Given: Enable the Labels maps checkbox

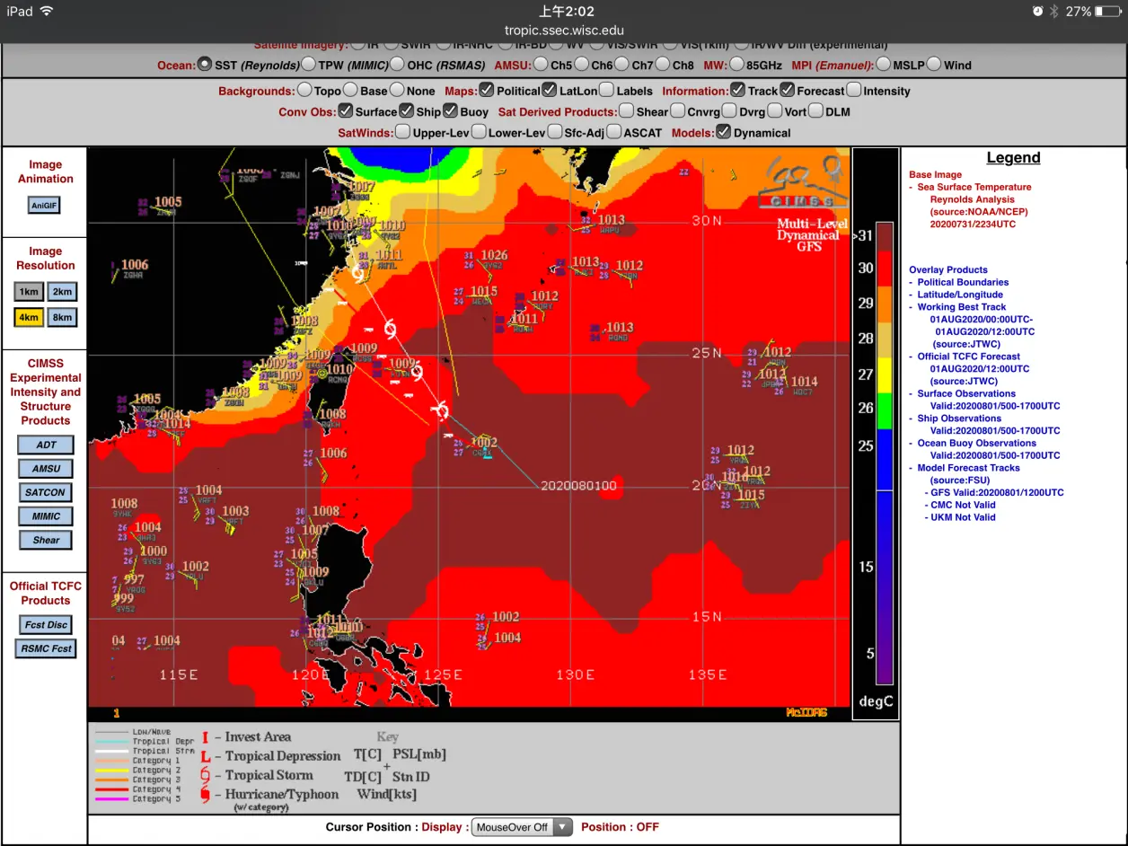Looking at the screenshot, I should (607, 90).
